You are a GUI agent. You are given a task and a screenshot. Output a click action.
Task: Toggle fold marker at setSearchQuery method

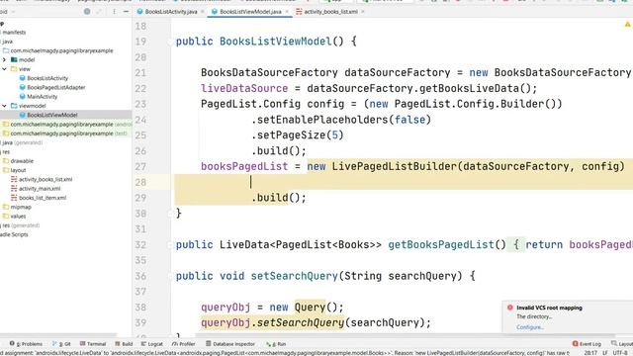tap(170, 276)
